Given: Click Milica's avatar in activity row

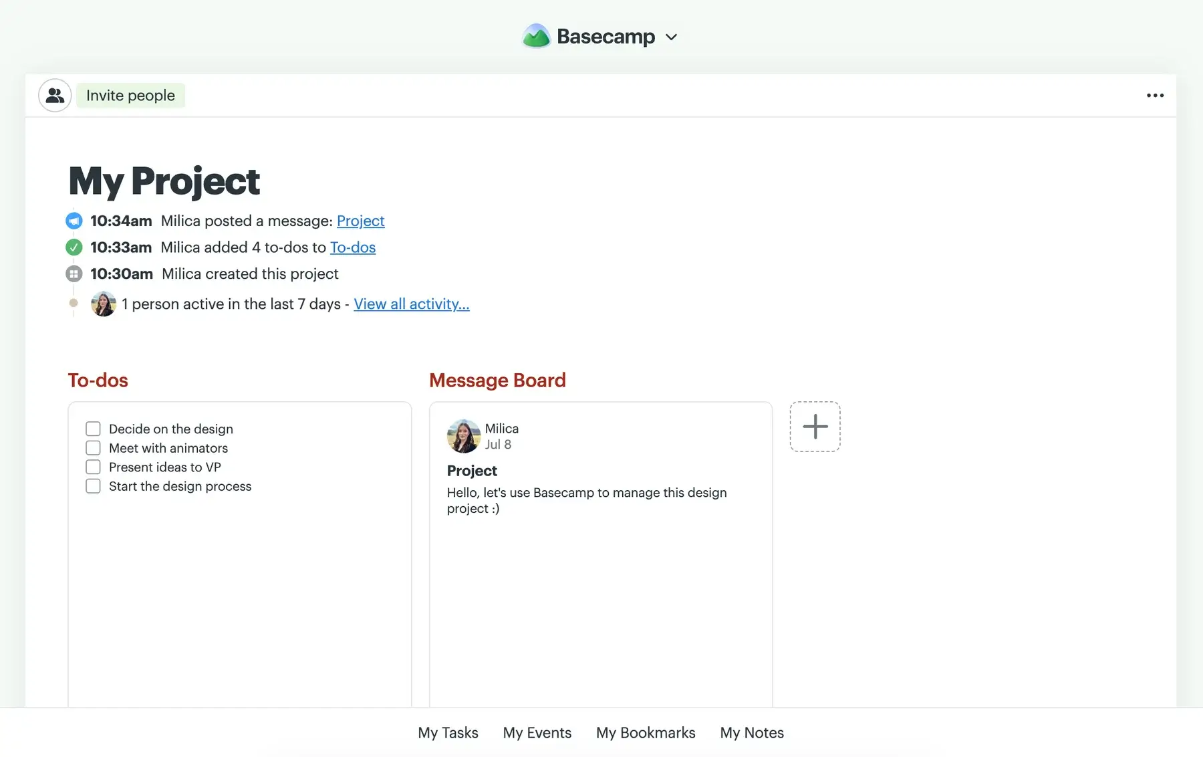Looking at the screenshot, I should click(104, 304).
